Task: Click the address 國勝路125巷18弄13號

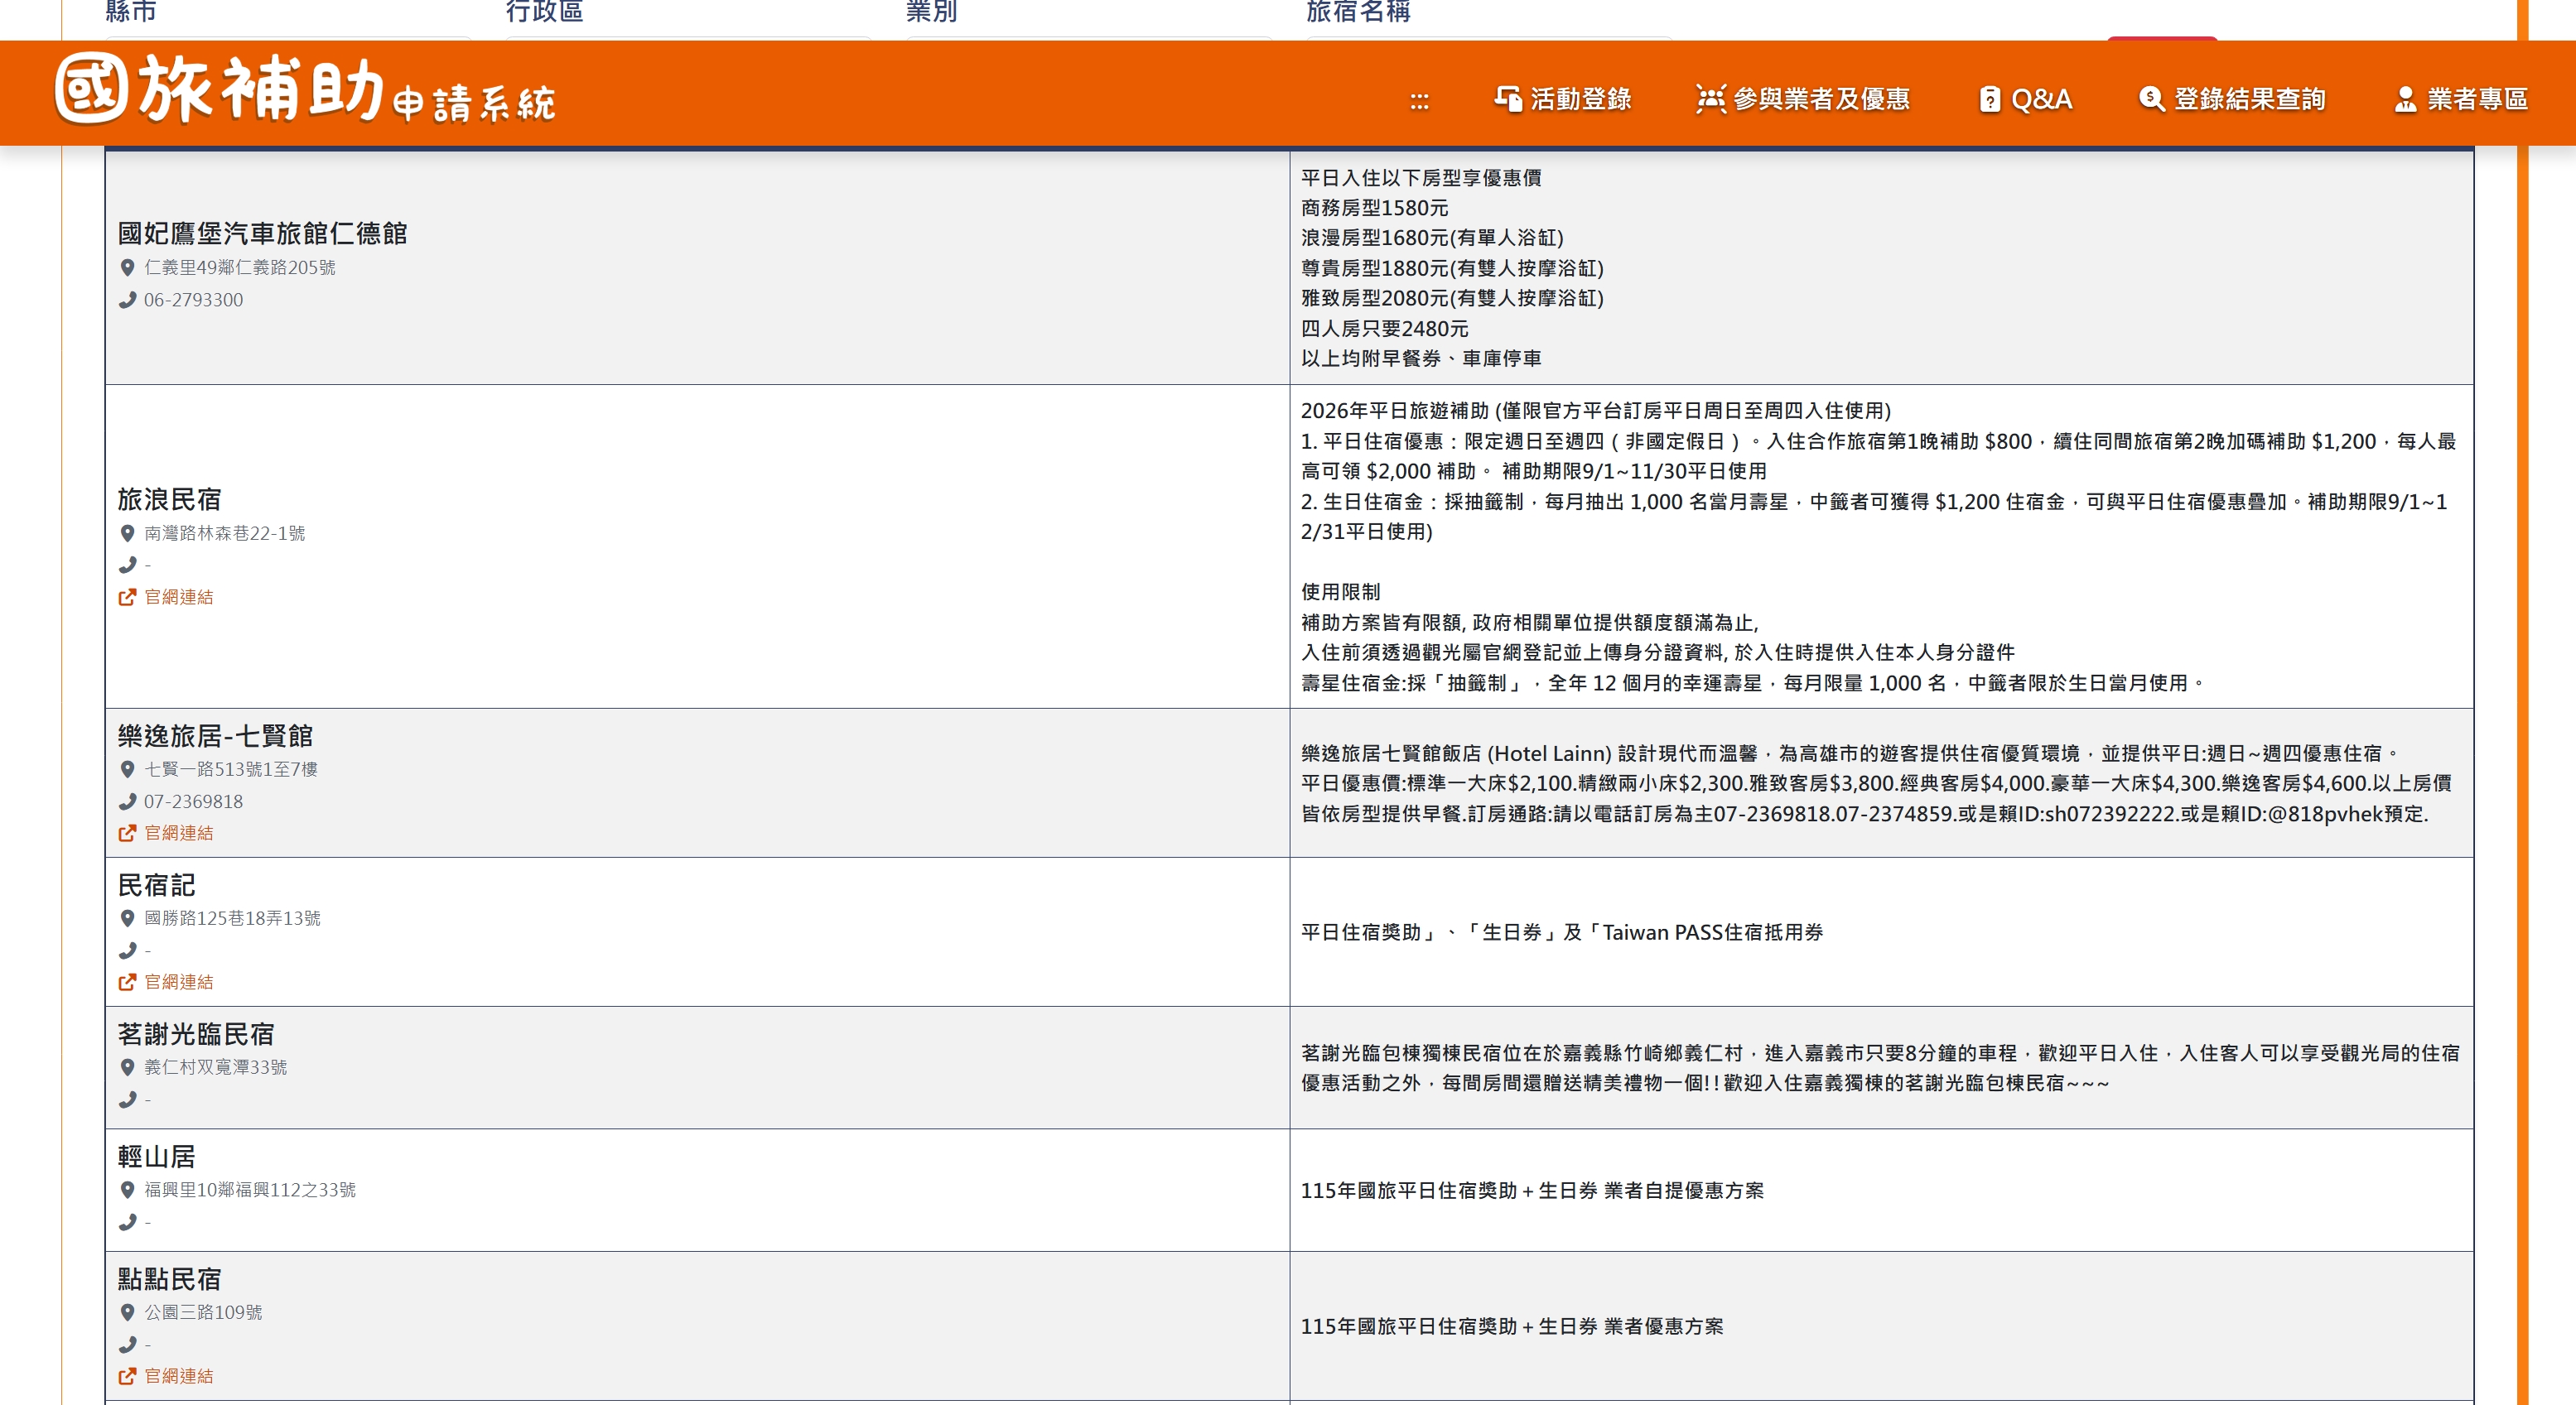Action: [x=233, y=917]
